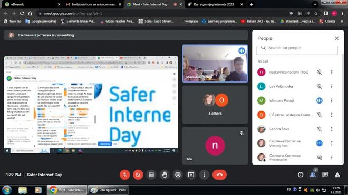The width and height of the screenshot is (348, 195).
Task: Close the People side panel
Action: 337,38
